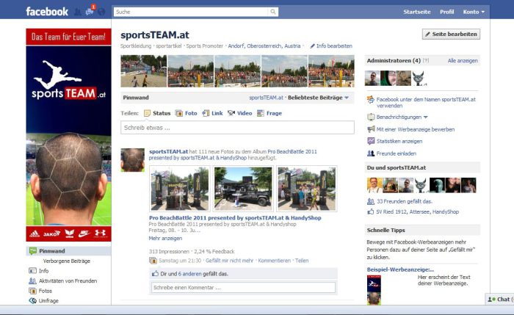Click the Schreibe einen Kommentar field

243,288
